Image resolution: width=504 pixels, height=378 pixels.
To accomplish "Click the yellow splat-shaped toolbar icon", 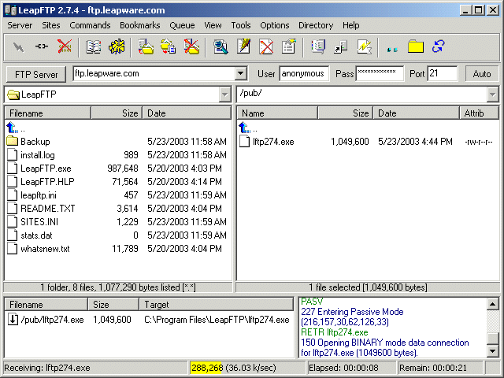I will pos(117,47).
